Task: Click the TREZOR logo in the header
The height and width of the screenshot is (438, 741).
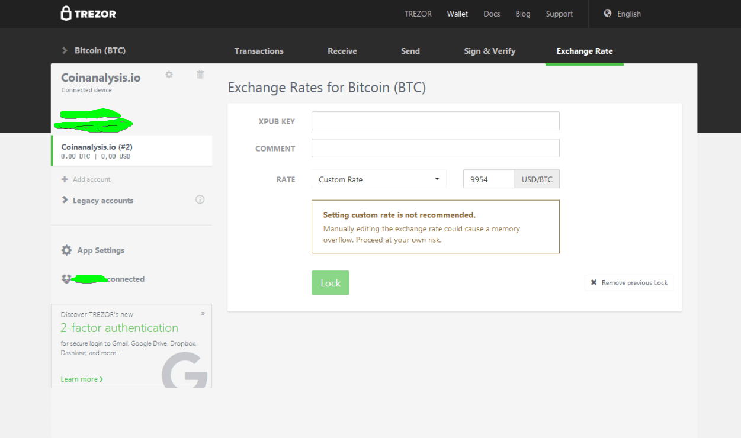Action: (88, 13)
